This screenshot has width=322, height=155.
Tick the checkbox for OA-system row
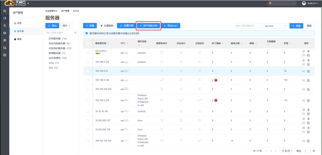[88, 53]
